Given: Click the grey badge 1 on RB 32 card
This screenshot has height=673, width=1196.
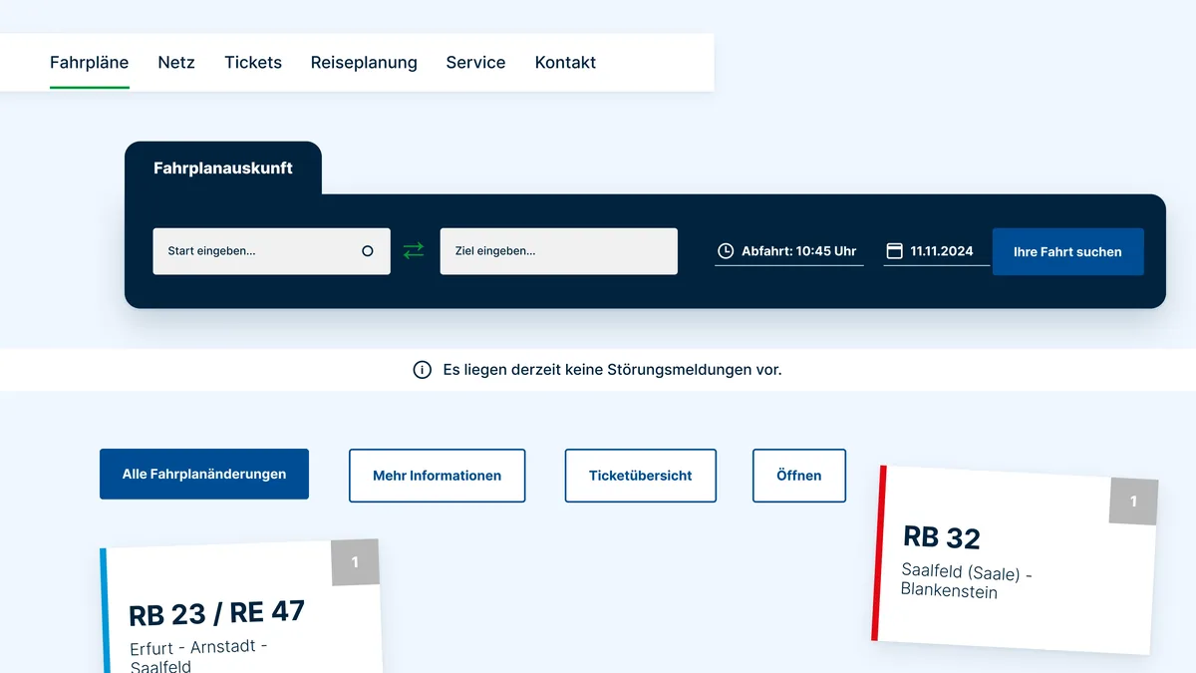Looking at the screenshot, I should (x=1133, y=502).
